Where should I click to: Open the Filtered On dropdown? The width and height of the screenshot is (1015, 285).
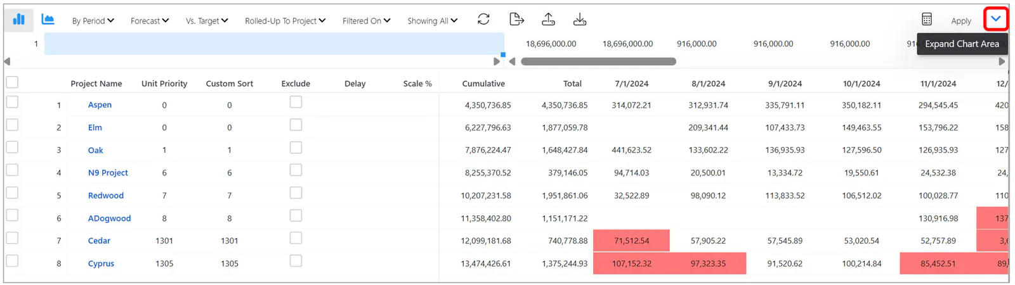tap(367, 21)
